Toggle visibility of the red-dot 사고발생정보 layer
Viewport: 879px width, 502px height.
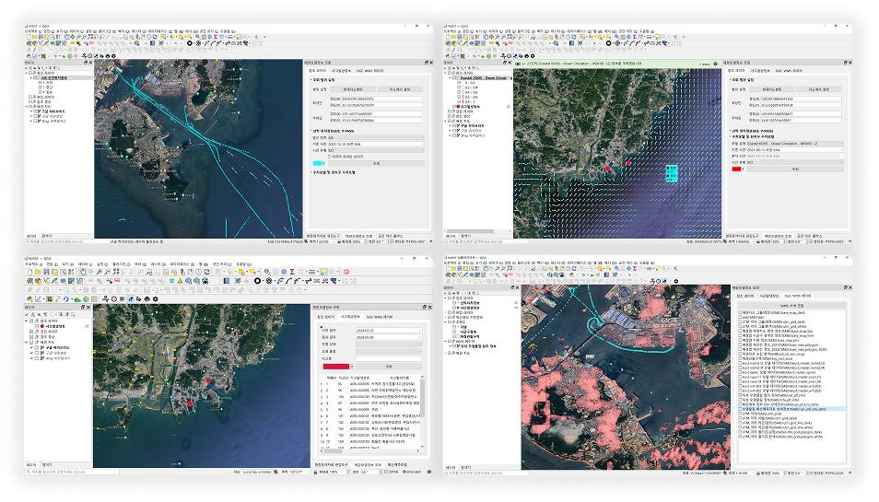point(35,326)
